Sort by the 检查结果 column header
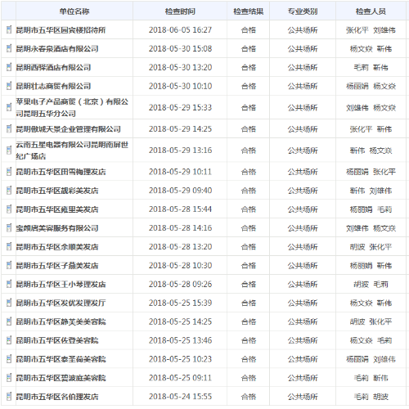The height and width of the screenshot is (409, 409). (x=248, y=11)
